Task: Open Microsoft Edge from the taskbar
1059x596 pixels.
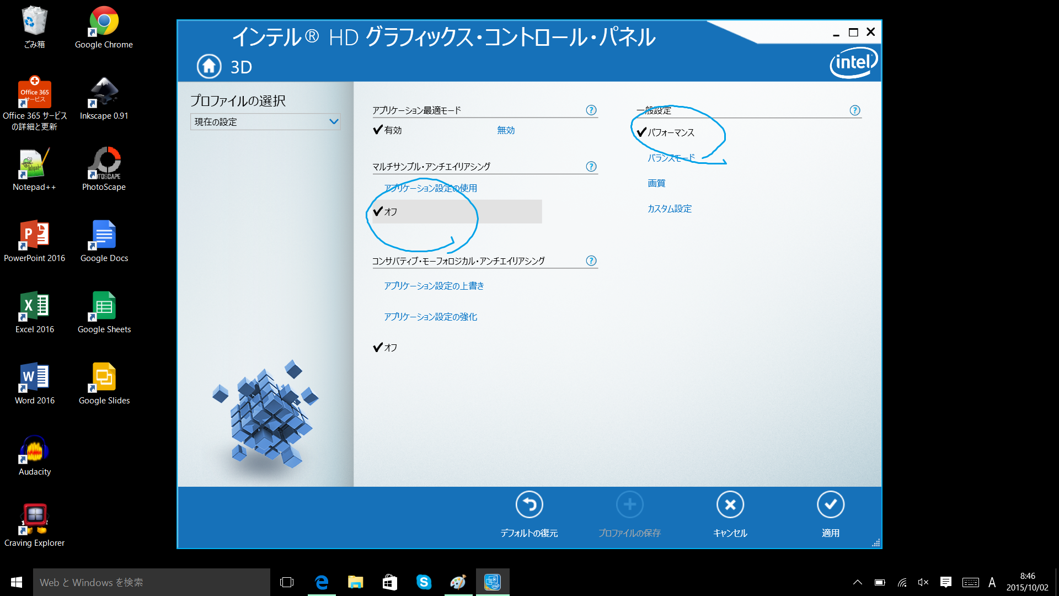Action: [321, 582]
